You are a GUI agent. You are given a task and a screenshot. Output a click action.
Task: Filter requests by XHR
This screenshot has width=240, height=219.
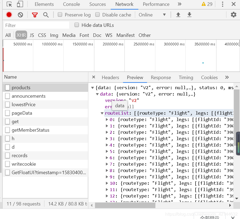coord(21,35)
